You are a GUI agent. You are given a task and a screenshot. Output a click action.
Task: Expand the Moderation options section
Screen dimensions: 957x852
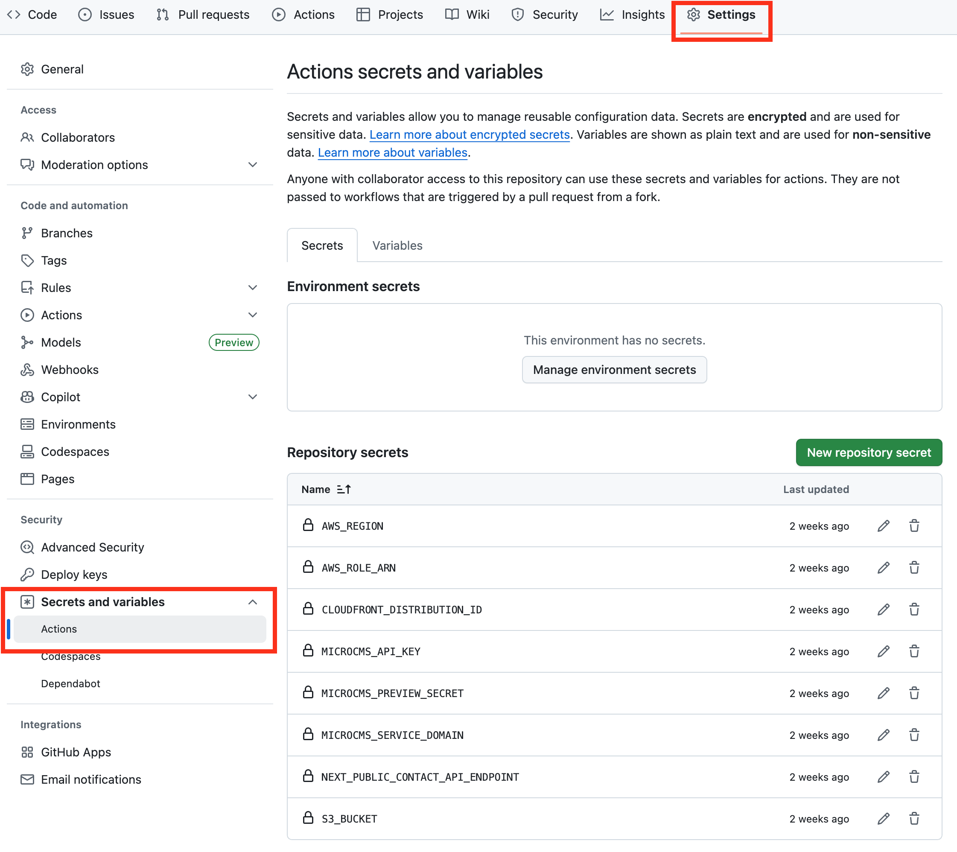click(252, 165)
